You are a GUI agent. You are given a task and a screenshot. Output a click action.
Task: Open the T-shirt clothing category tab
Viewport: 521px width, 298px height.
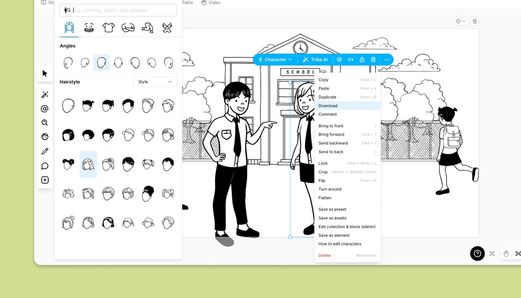click(x=109, y=28)
